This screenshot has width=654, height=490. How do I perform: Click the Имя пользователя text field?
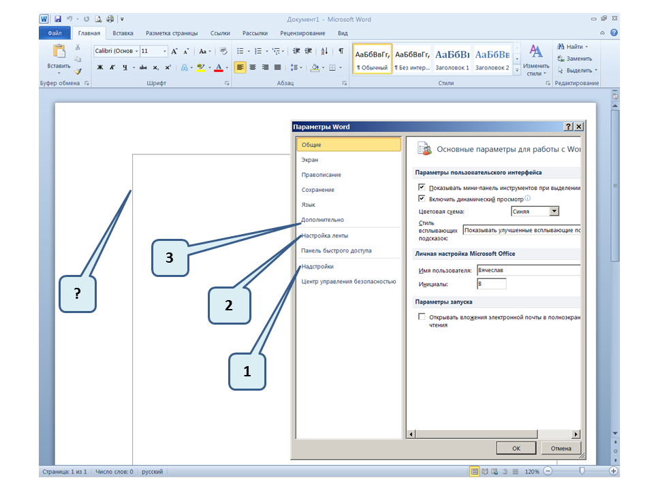coord(528,270)
